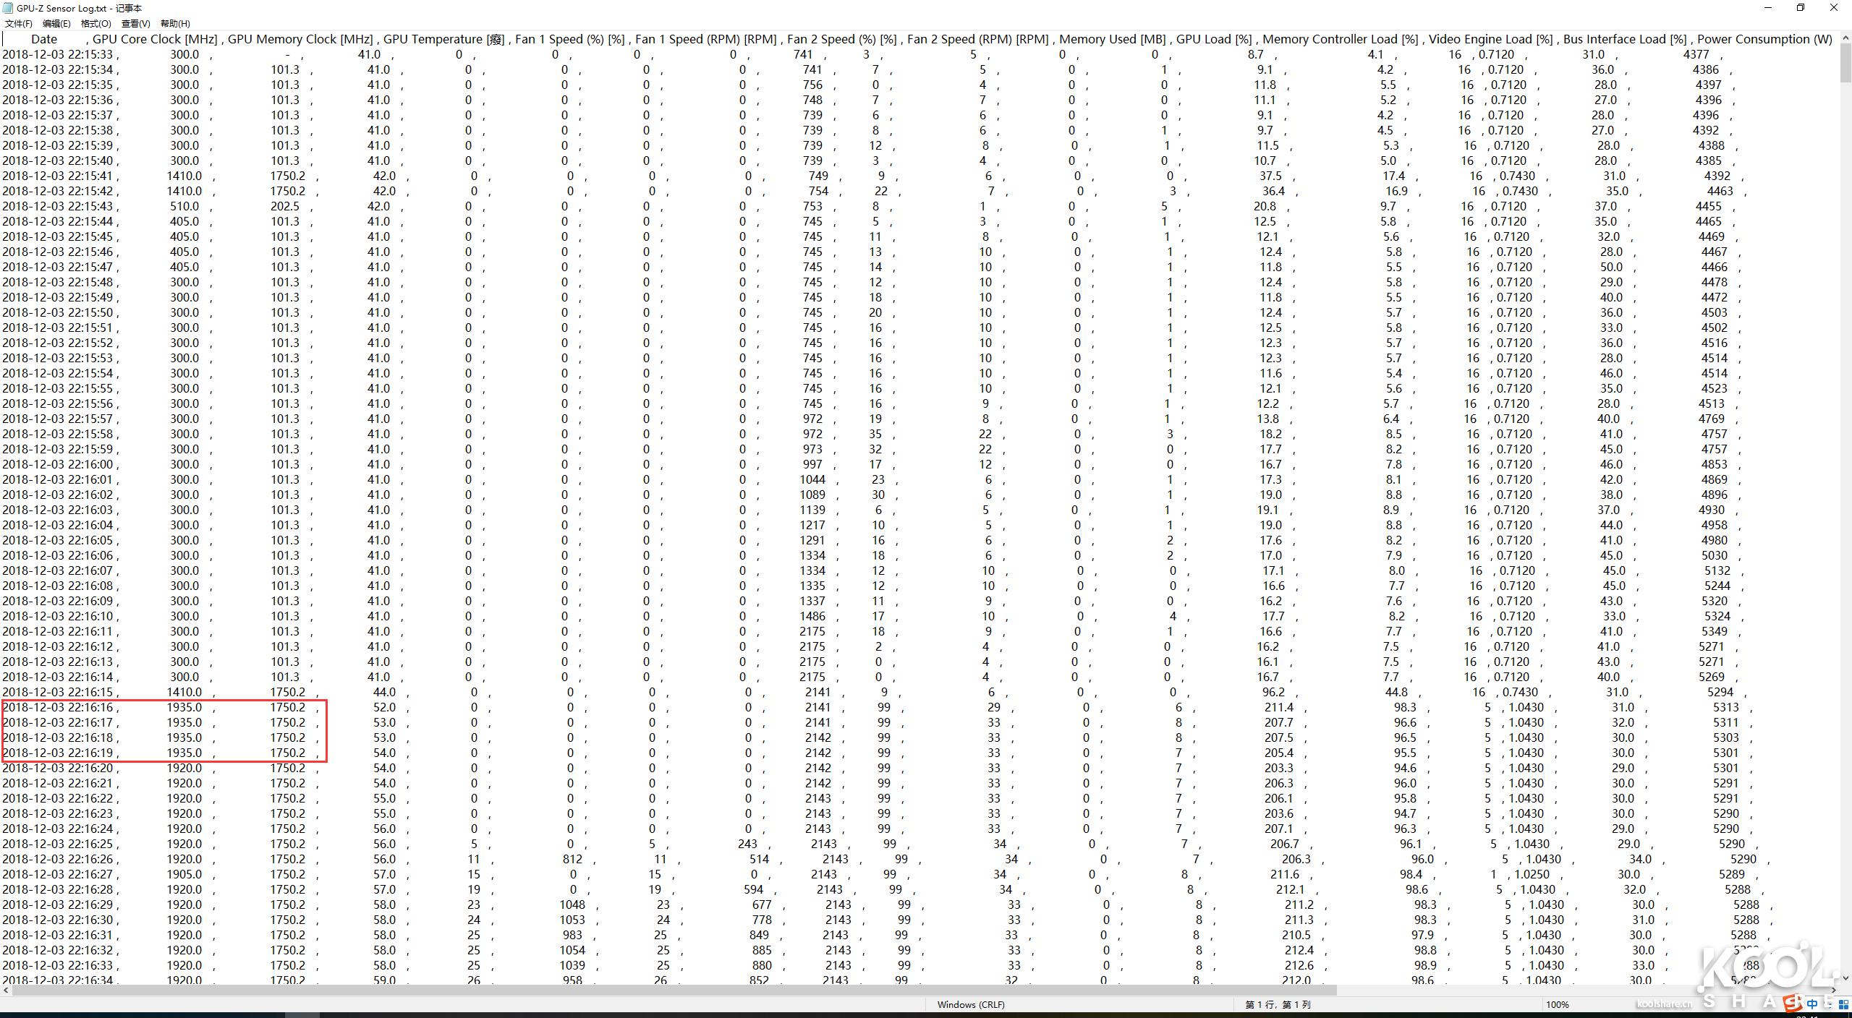The image size is (1852, 1018).
Task: Close the Notepad window
Action: tap(1834, 8)
